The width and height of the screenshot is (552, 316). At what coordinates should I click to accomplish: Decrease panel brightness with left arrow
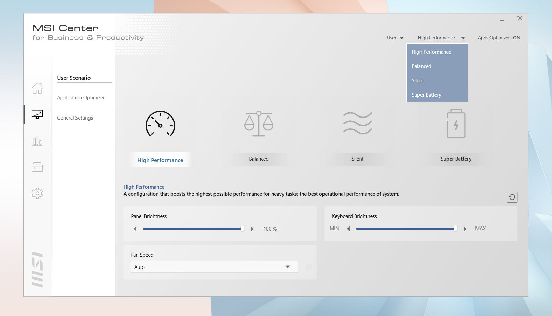(135, 229)
